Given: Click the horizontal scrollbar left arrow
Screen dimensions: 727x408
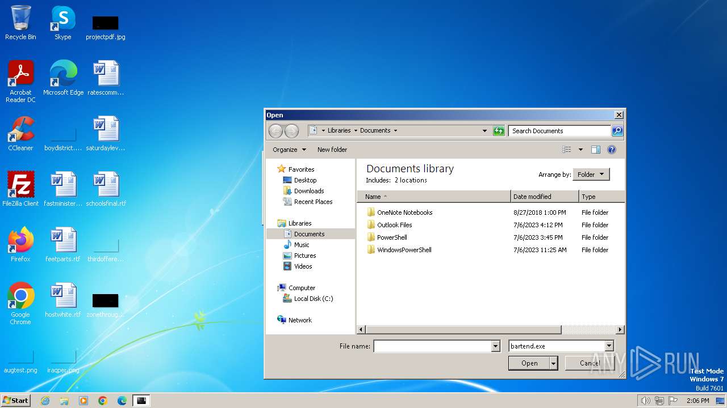Looking at the screenshot, I should pyautogui.click(x=361, y=330).
